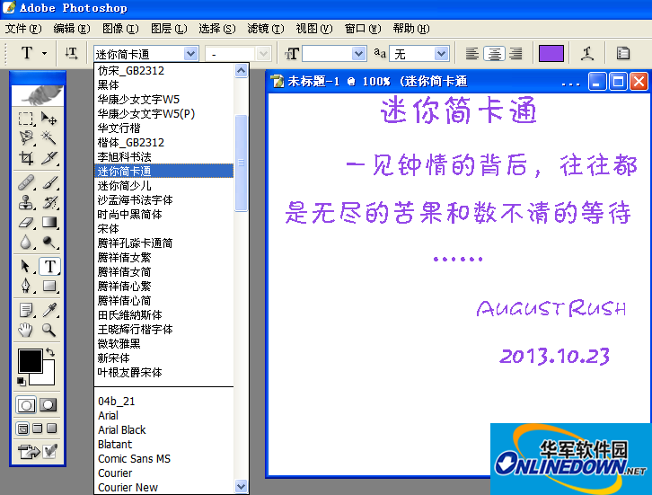Open the 滤镜 menu
Viewport: 652px width, 495px height.
[x=265, y=29]
